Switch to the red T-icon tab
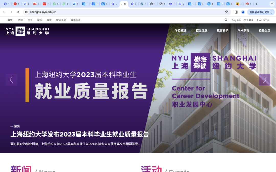276x172 pixels. (x=16, y=4)
